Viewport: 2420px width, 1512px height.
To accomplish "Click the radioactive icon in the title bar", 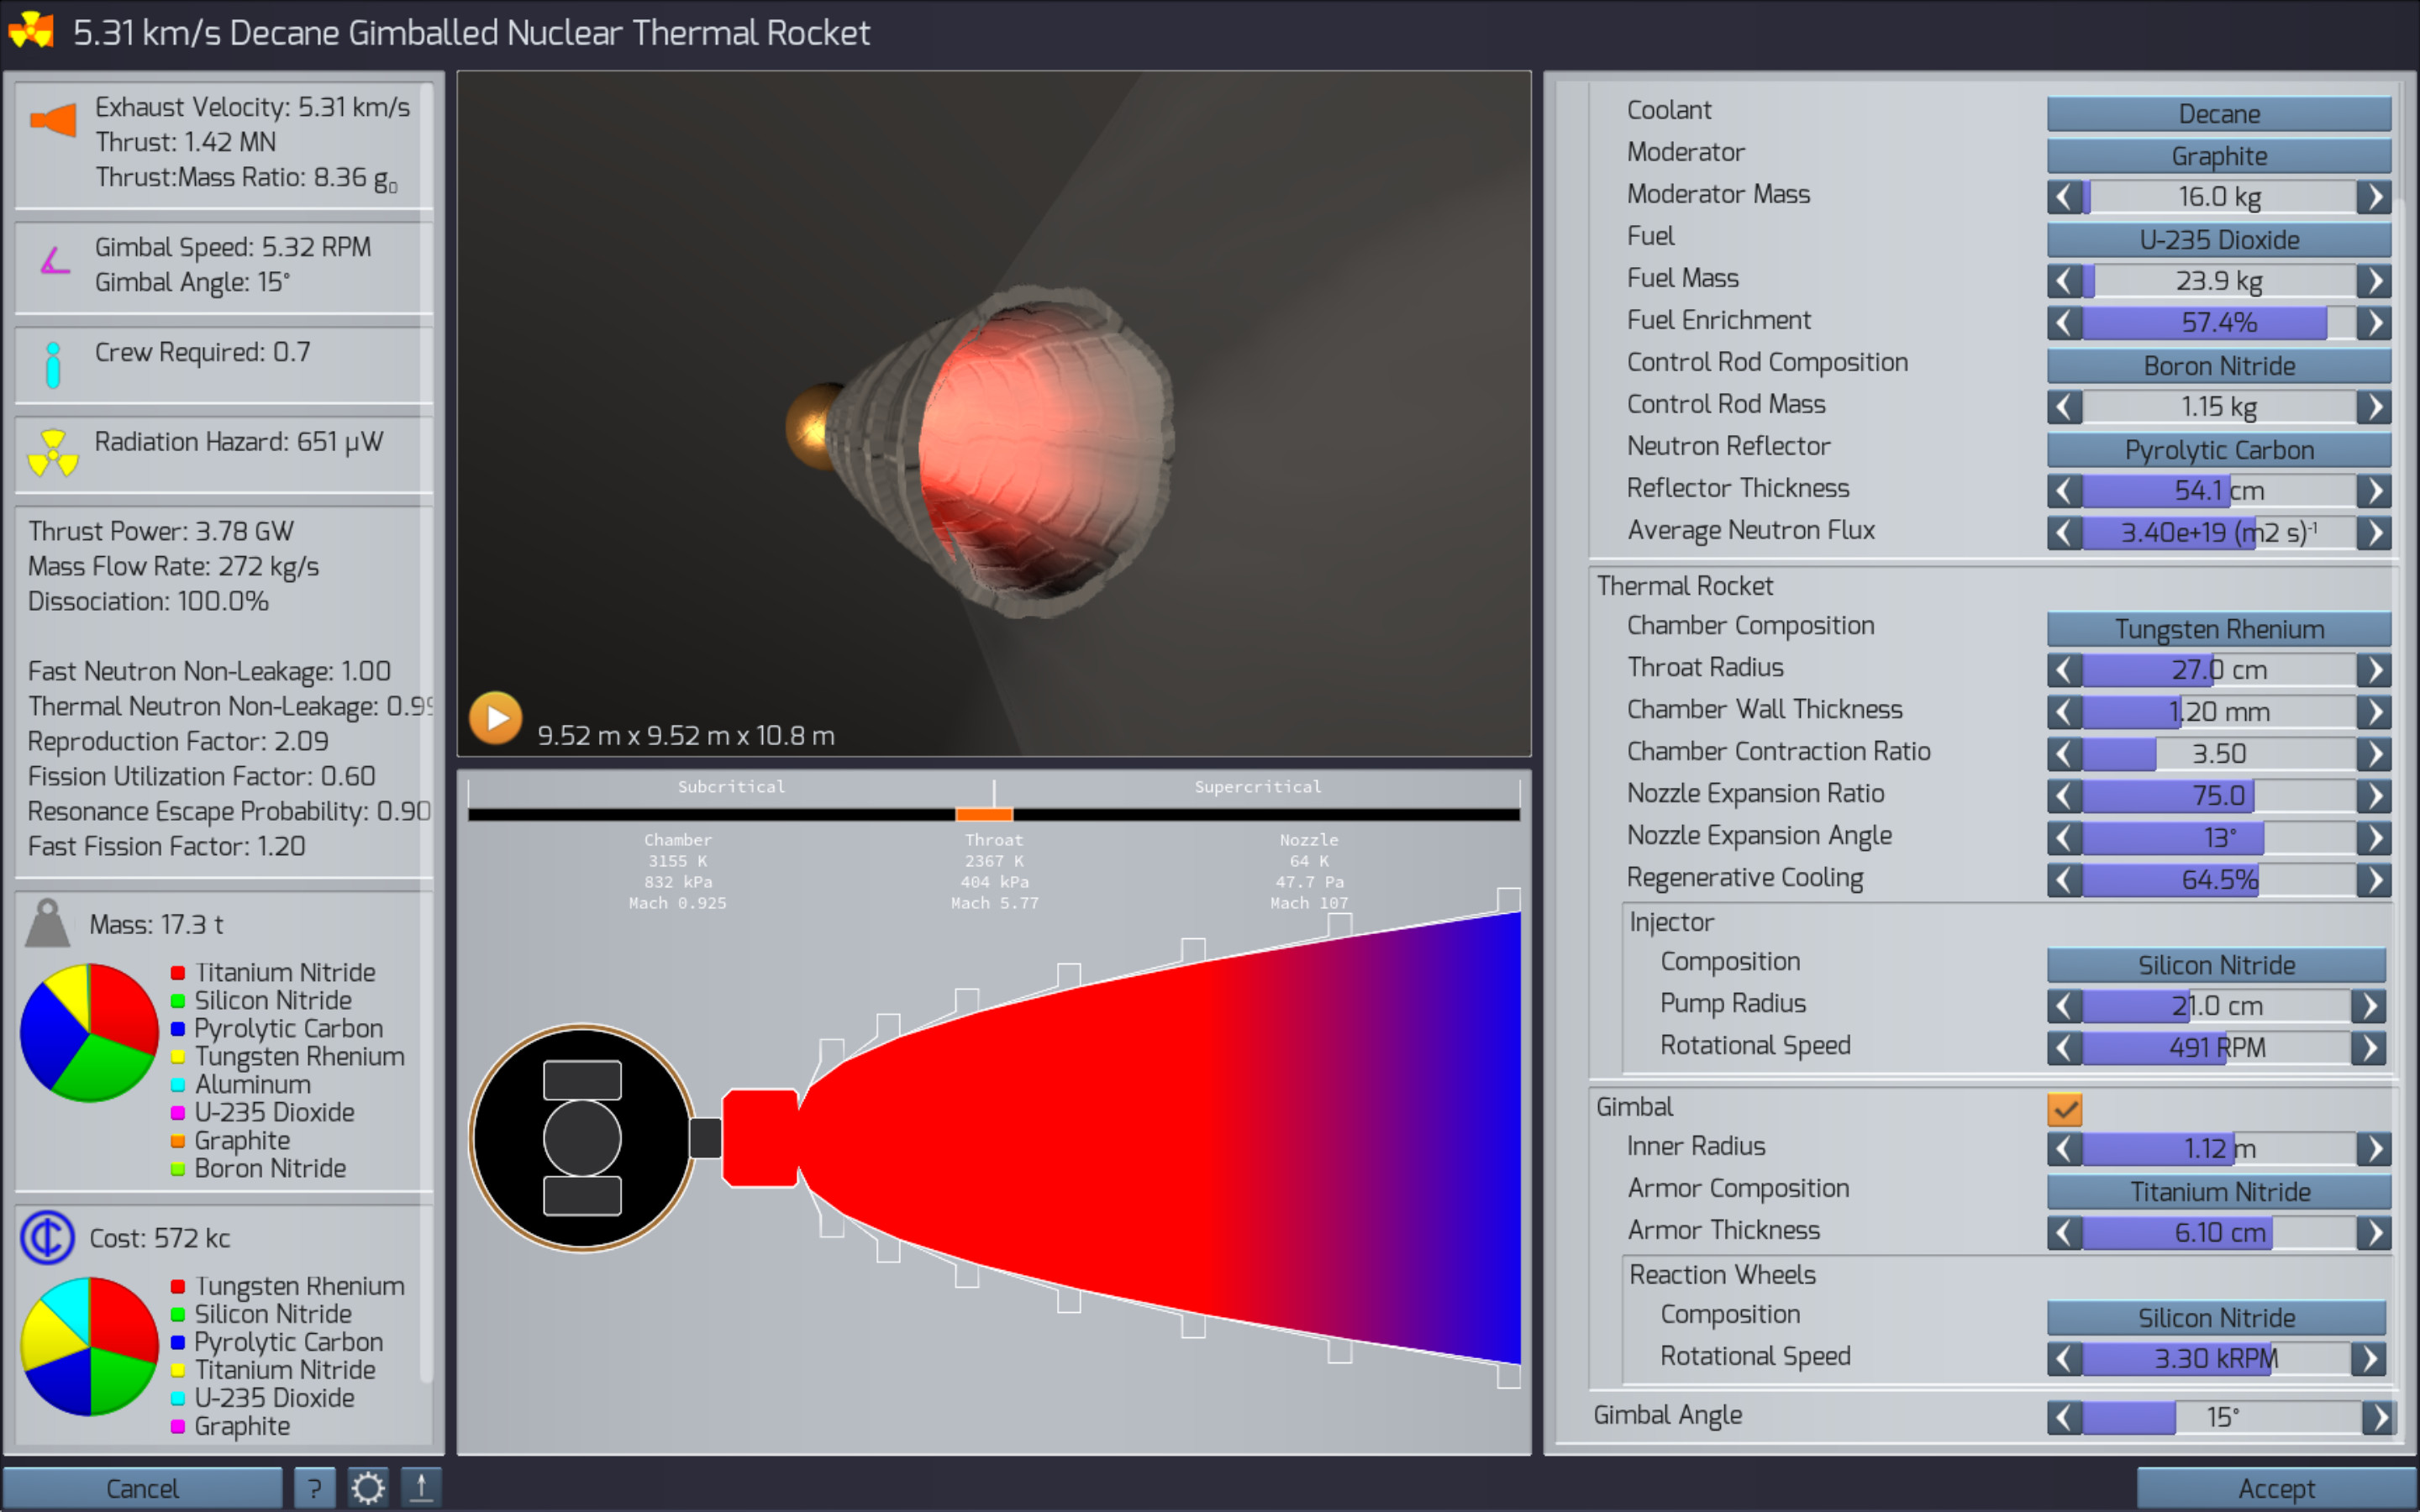I will point(32,32).
